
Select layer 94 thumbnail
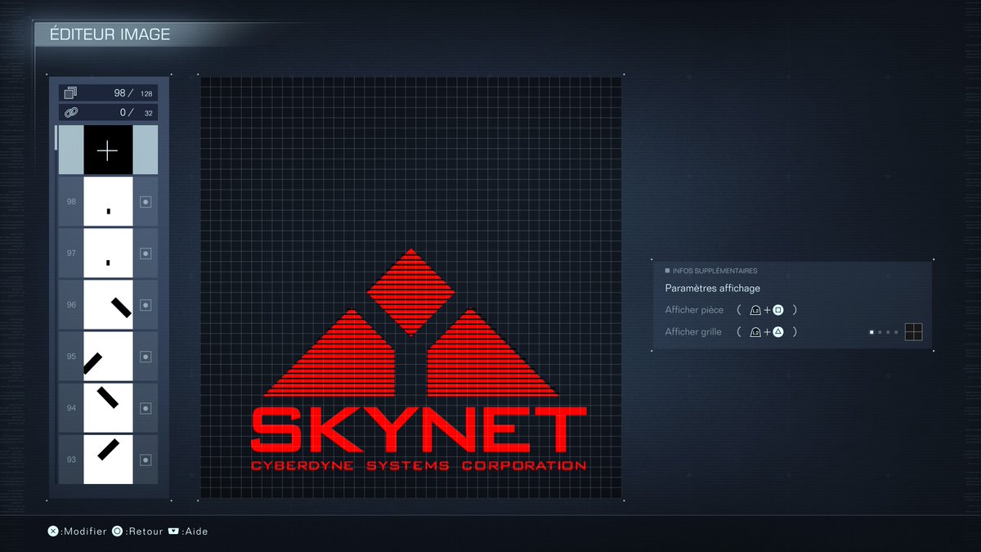(x=108, y=408)
